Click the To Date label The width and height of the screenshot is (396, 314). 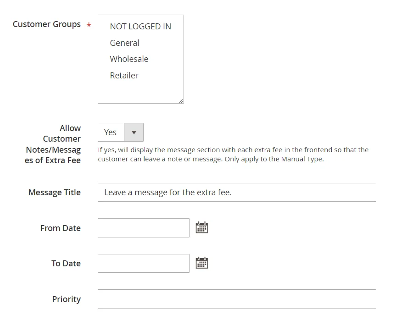(x=66, y=264)
